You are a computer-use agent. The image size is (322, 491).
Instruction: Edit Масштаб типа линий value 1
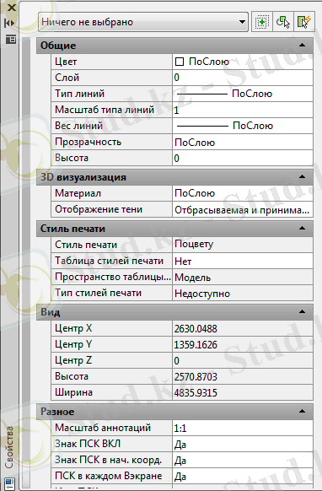[x=243, y=110]
